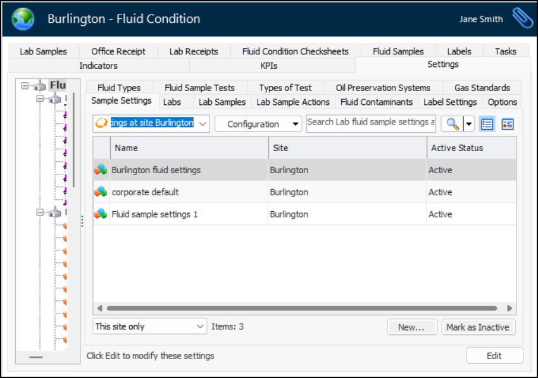Select the Settings tab
The image size is (538, 378).
(x=443, y=64)
